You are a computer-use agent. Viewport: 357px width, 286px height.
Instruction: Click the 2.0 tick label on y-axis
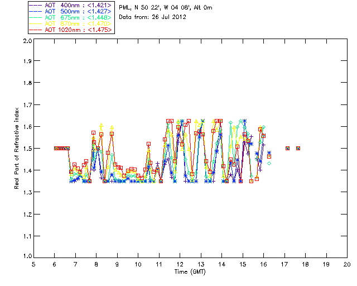(27, 41)
